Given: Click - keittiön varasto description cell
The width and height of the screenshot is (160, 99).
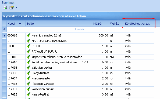Looking at the screenshot, I should (x=59, y=84).
